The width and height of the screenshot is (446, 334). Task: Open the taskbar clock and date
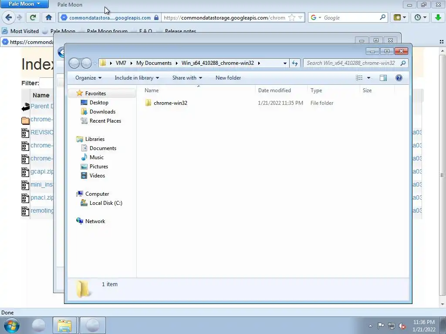pyautogui.click(x=424, y=326)
